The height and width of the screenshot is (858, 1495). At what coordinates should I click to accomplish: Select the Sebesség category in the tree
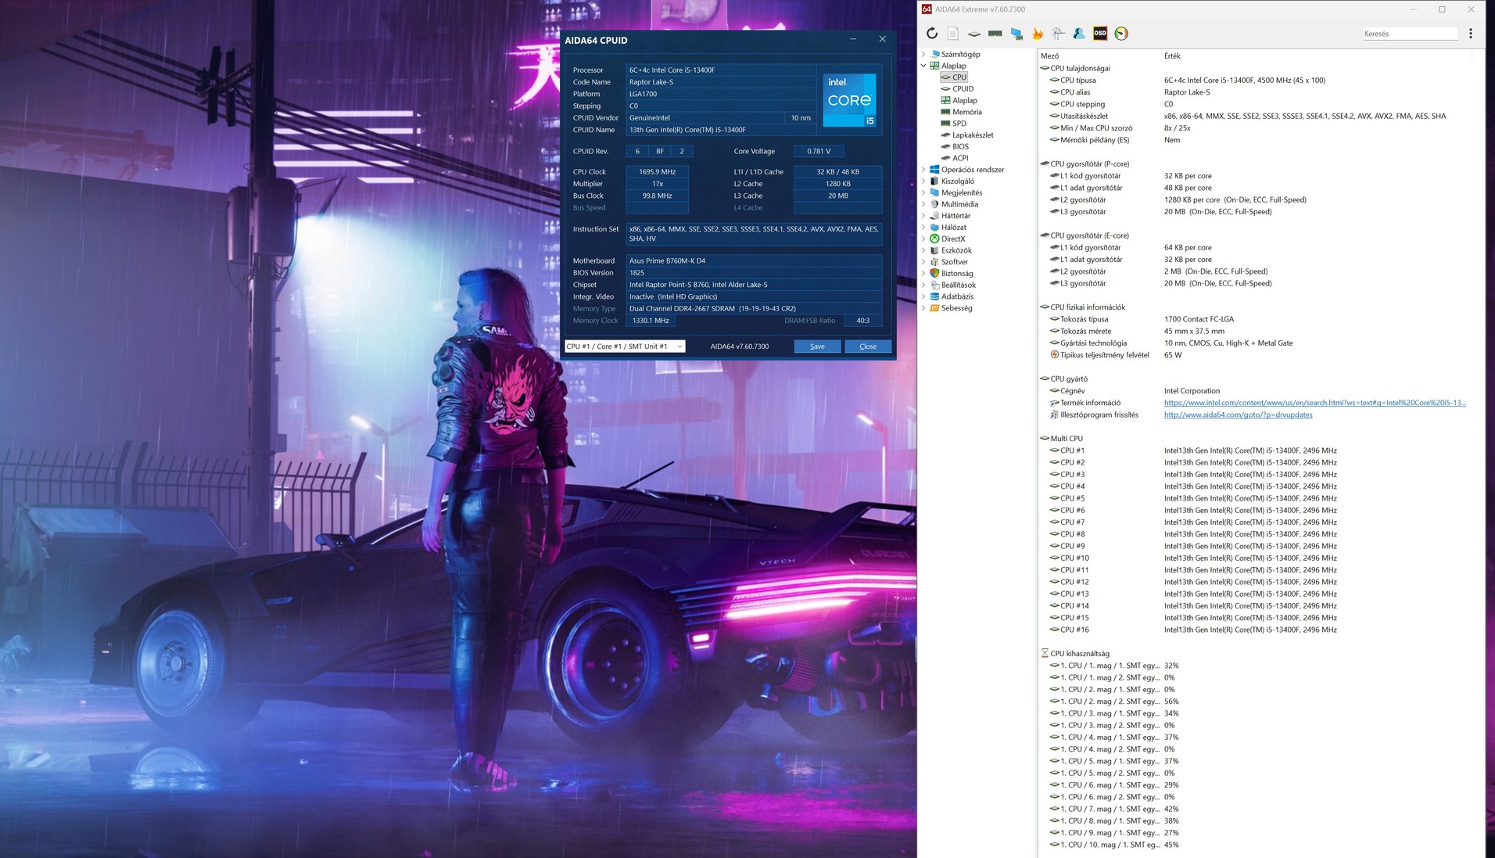pyautogui.click(x=956, y=308)
